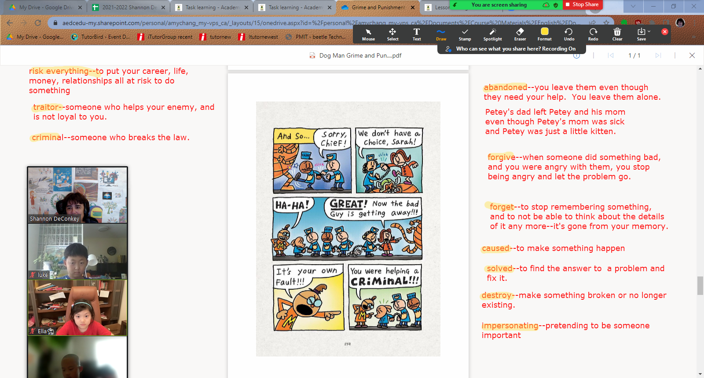Viewport: 704px width, 378px height.
Task: Close the Grime and Punishment tab
Action: [x=413, y=7]
